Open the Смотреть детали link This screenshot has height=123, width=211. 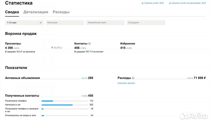pos(126,83)
